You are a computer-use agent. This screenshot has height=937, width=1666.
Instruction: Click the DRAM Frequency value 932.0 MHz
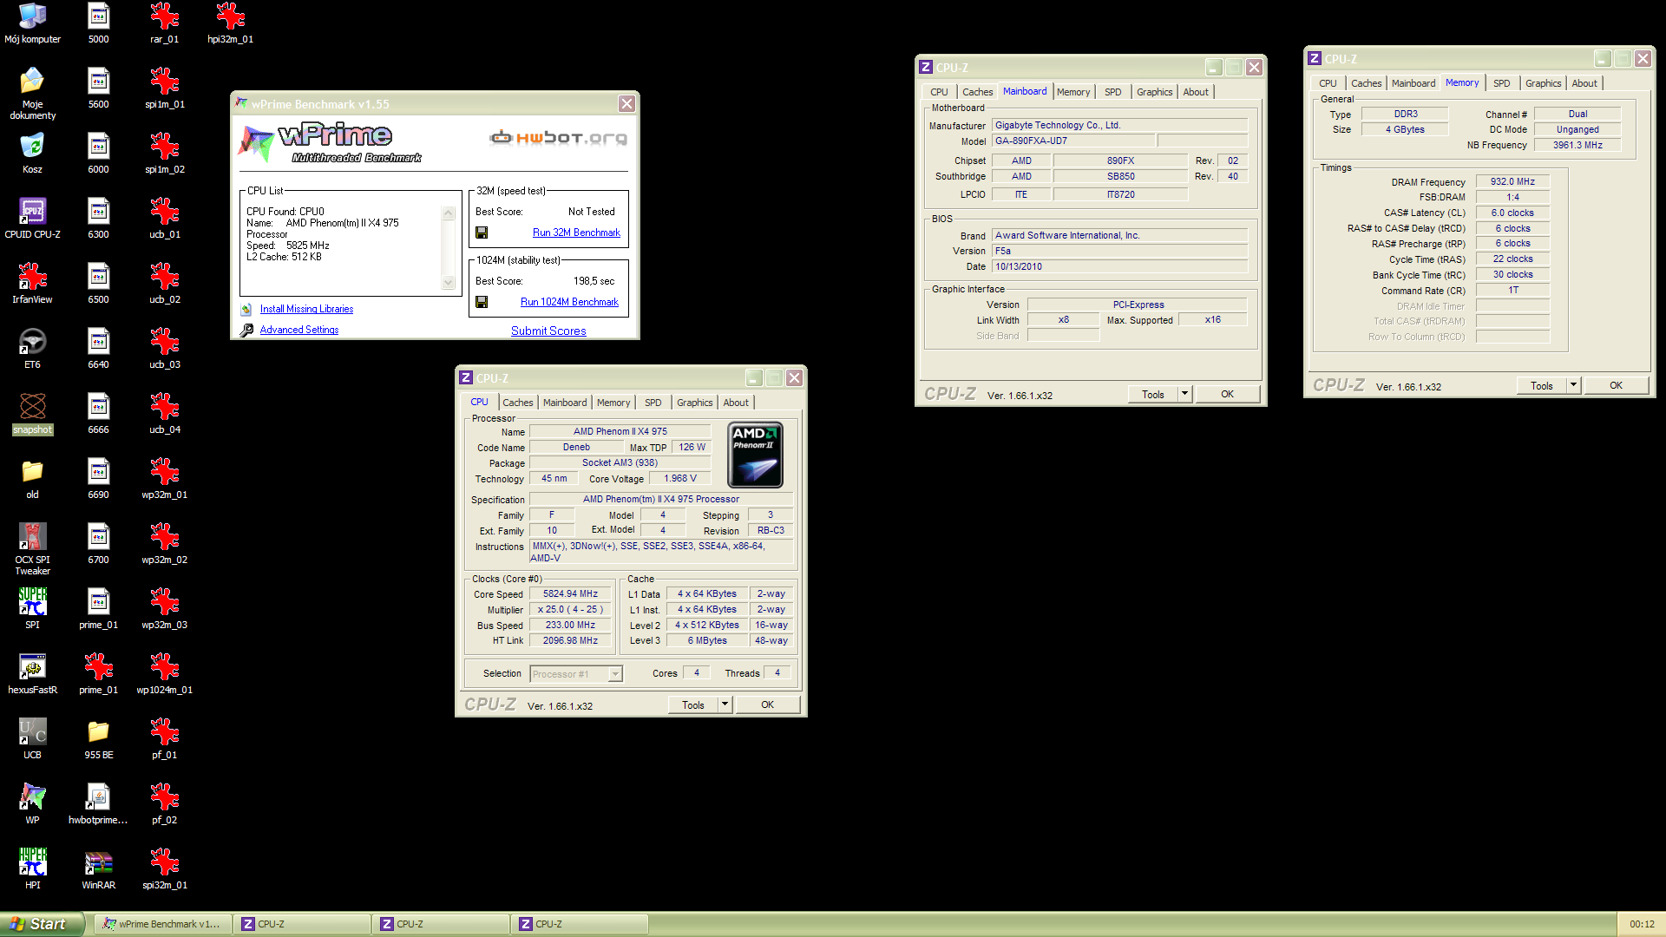click(1512, 182)
